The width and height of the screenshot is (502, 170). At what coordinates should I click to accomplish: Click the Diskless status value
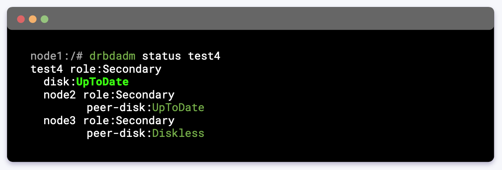tap(178, 134)
